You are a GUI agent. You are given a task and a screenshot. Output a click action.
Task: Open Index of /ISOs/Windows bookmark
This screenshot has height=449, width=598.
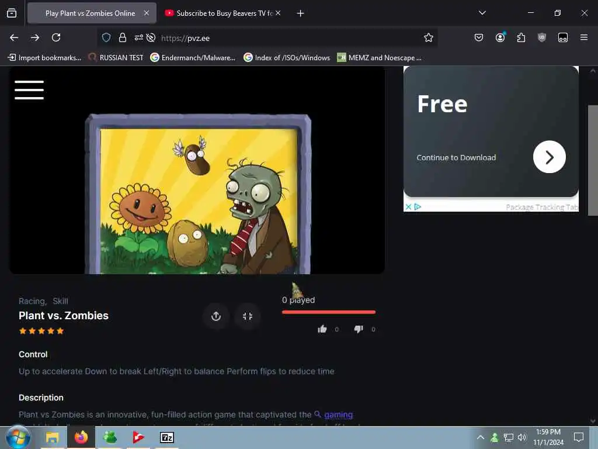pyautogui.click(x=287, y=58)
